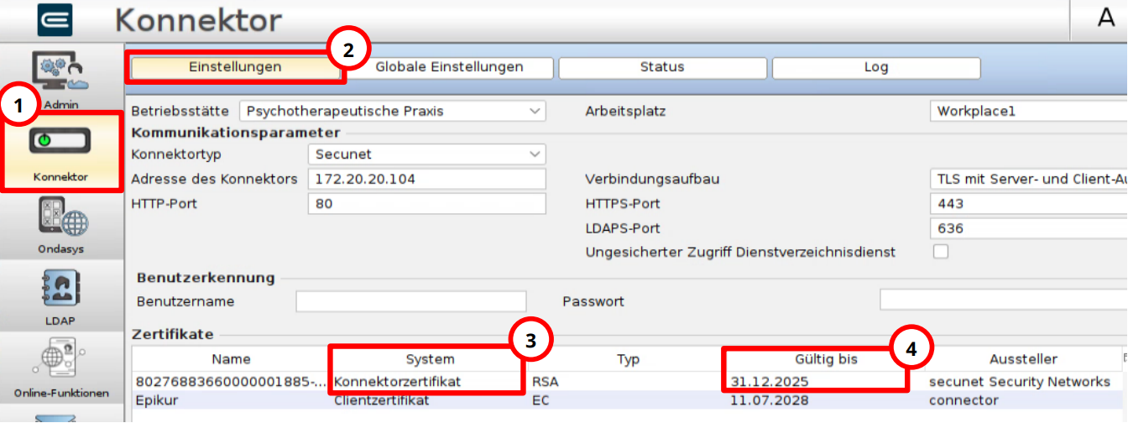This screenshot has height=423, width=1128.
Task: Focus the Adresse des Konnektors field
Action: (x=426, y=179)
